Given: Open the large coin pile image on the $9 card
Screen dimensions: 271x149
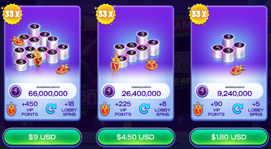Looking at the screenshot, I should pos(41,49).
